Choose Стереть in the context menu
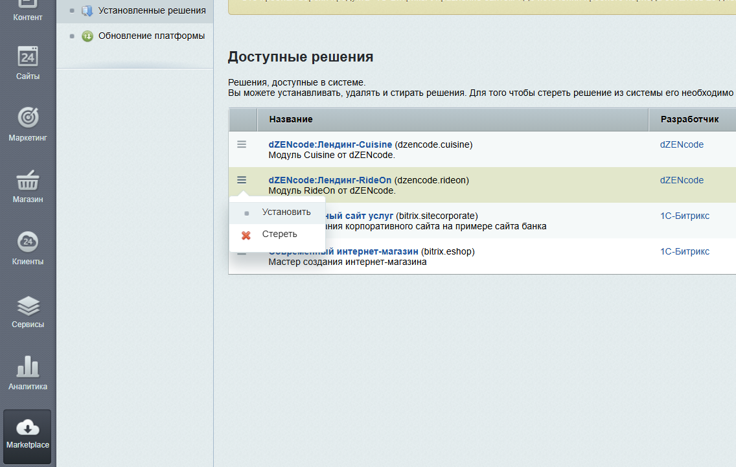The width and height of the screenshot is (736, 467). click(x=279, y=234)
